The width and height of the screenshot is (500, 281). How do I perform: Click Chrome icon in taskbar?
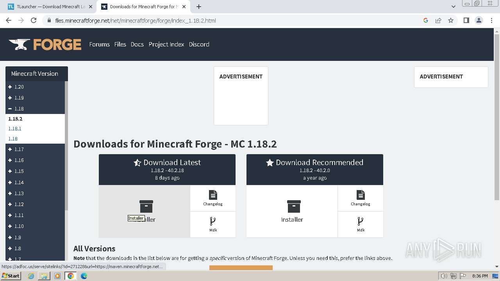point(71,276)
